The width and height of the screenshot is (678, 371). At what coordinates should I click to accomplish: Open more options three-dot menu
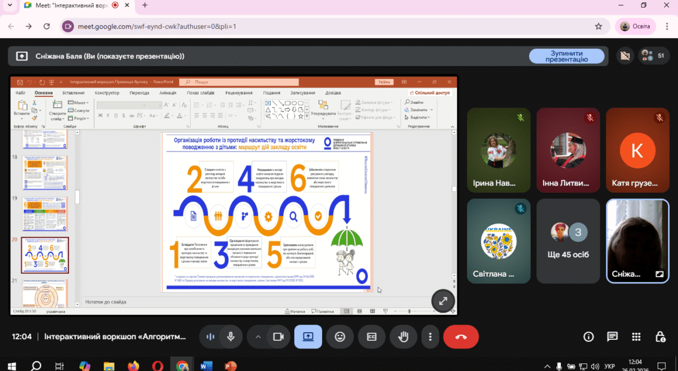click(x=430, y=336)
